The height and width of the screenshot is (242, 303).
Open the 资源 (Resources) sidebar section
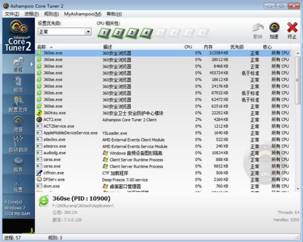coord(18,124)
